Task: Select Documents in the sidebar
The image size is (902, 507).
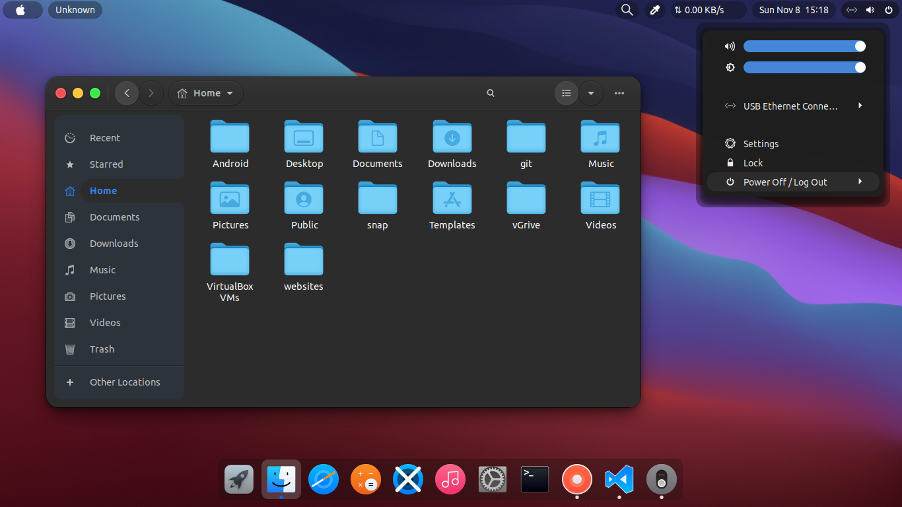Action: 120,217
